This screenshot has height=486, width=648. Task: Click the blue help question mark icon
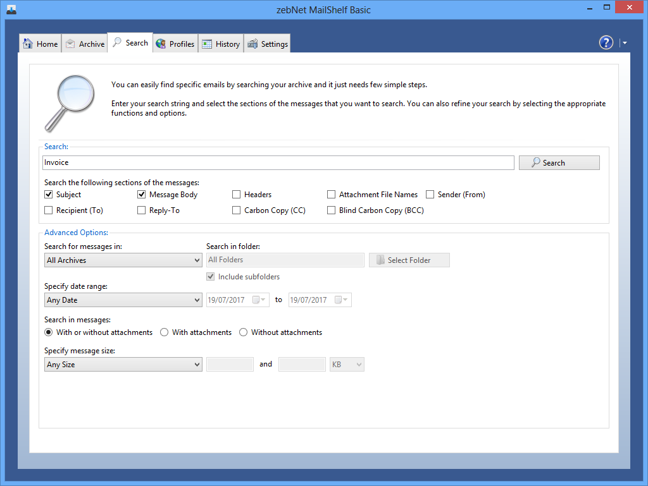point(606,42)
